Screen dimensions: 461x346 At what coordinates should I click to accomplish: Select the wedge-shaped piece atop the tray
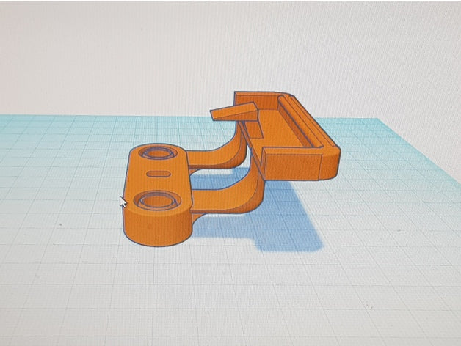click(x=233, y=111)
